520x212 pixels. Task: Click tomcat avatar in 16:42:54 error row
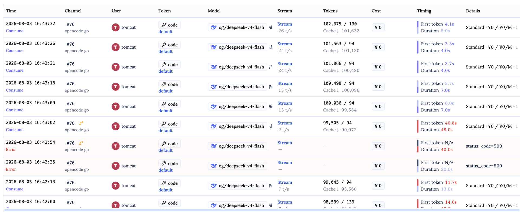(x=116, y=146)
